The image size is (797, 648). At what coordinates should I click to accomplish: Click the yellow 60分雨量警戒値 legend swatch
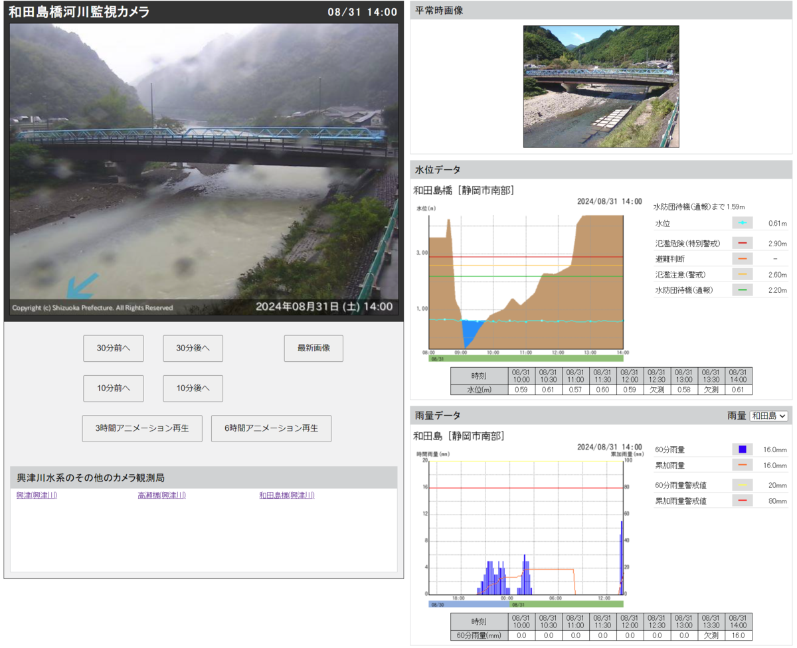pos(743,485)
